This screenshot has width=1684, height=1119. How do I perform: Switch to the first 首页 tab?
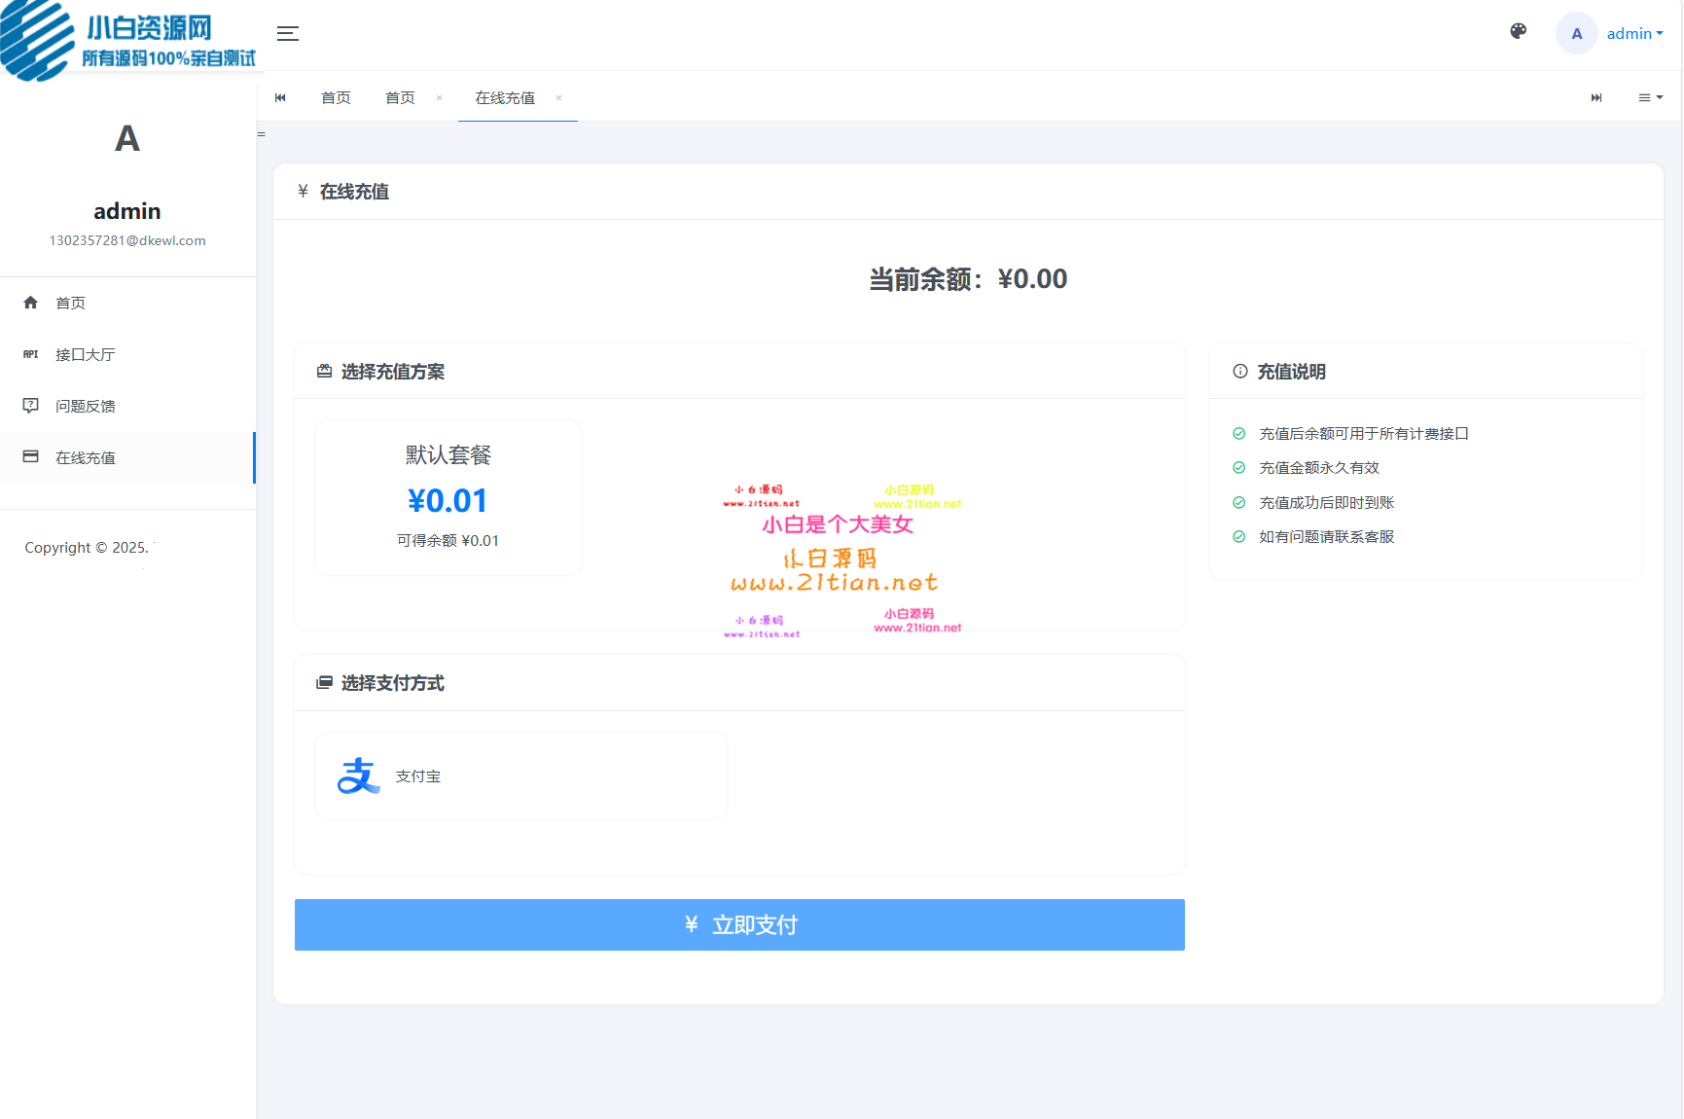click(x=336, y=97)
